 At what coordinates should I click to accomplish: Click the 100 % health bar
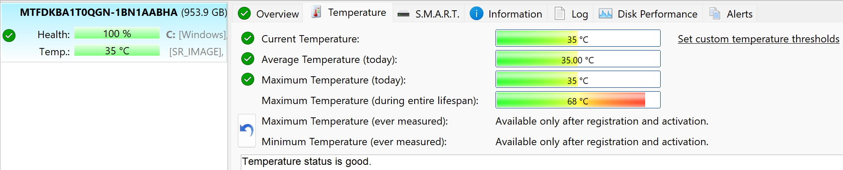(117, 34)
